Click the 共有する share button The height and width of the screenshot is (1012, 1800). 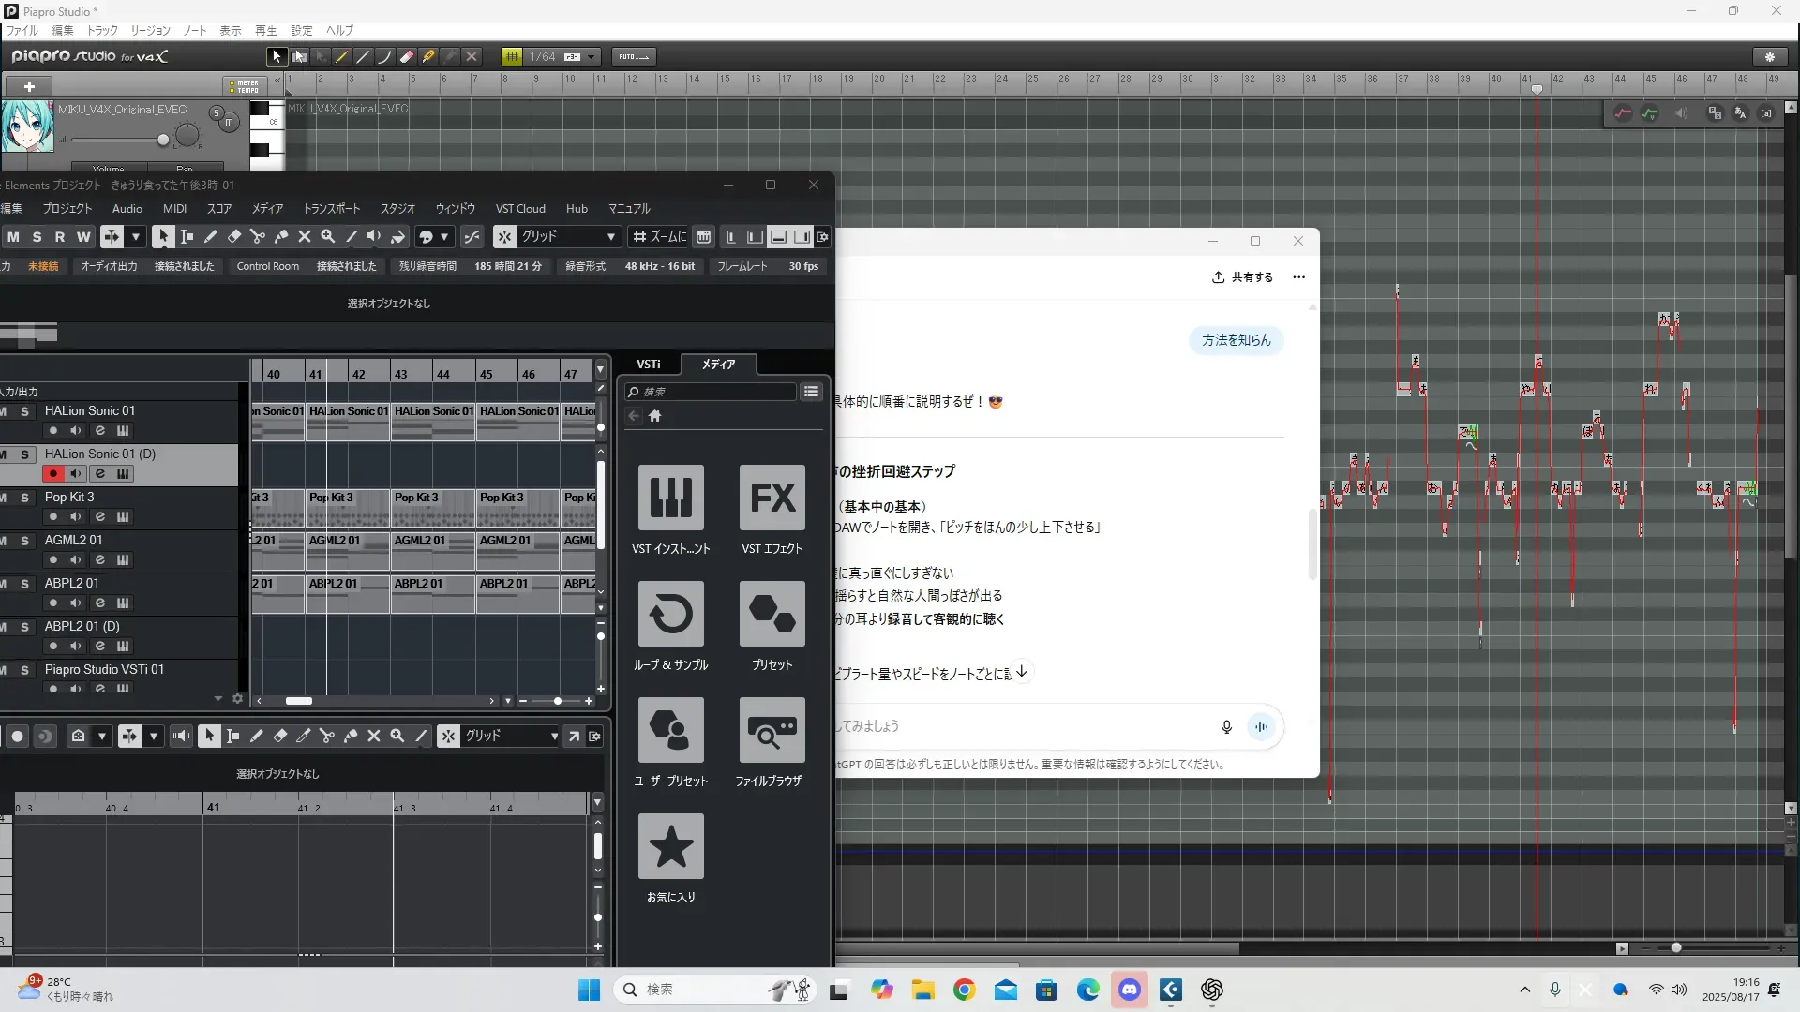point(1242,277)
